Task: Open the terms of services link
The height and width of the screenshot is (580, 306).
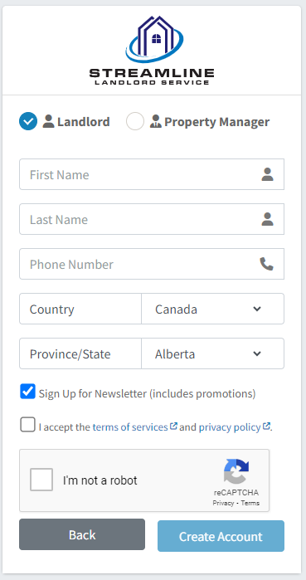Action: 130,427
